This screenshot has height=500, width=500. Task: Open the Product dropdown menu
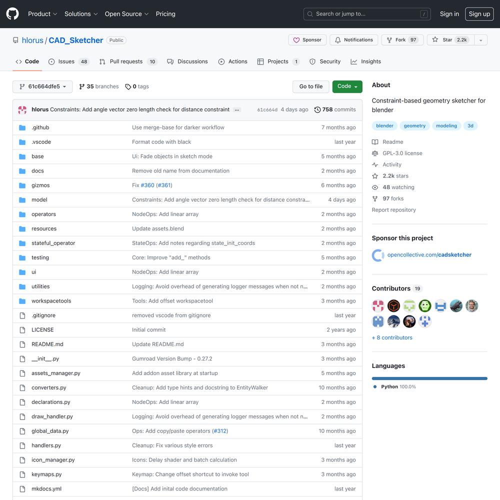click(x=42, y=14)
